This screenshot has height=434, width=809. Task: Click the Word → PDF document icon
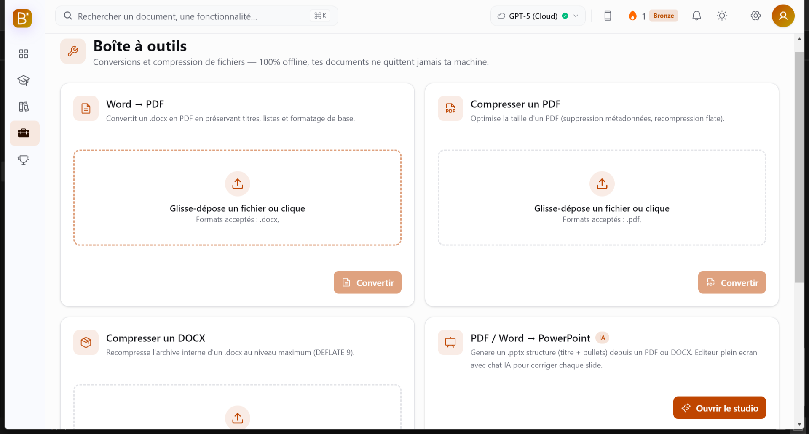[86, 109]
